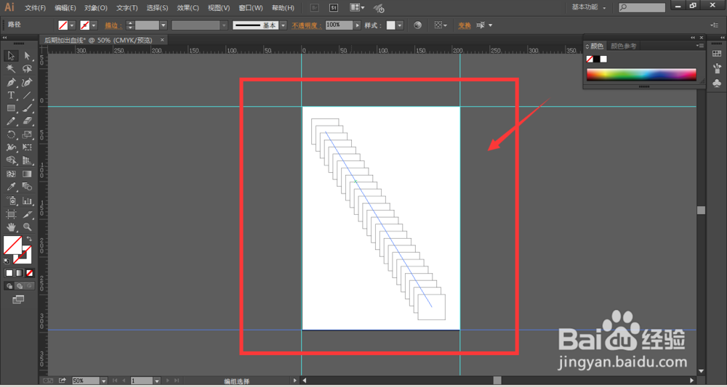Enable Draw Normal mode
The width and height of the screenshot is (727, 387).
[x=9, y=286]
